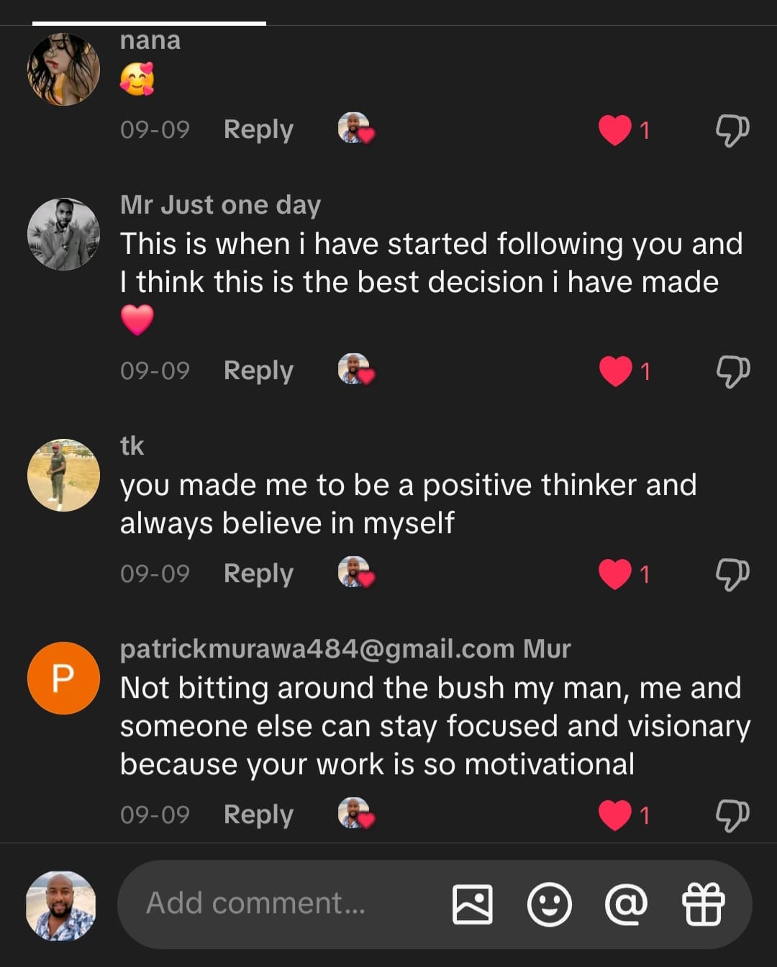The width and height of the screenshot is (777, 967).
Task: Reply to patrickmurawa484's motivational comment
Action: (x=258, y=814)
